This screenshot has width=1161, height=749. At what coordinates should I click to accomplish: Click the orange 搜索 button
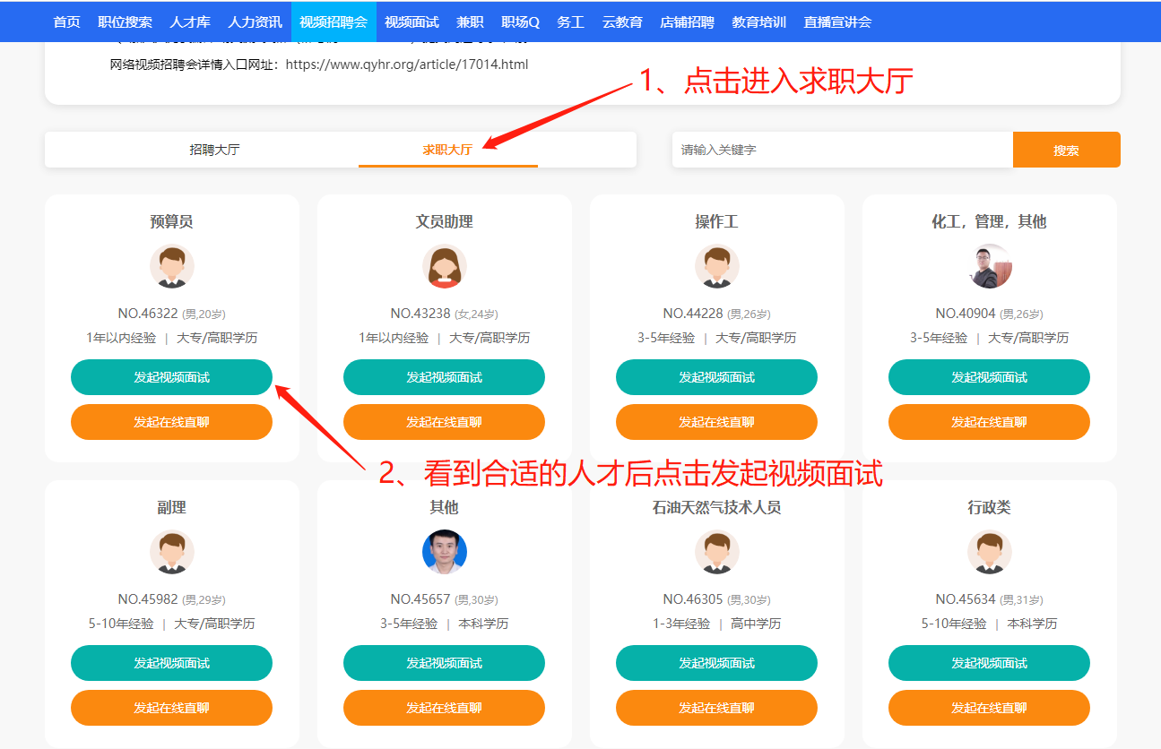[x=1066, y=149]
